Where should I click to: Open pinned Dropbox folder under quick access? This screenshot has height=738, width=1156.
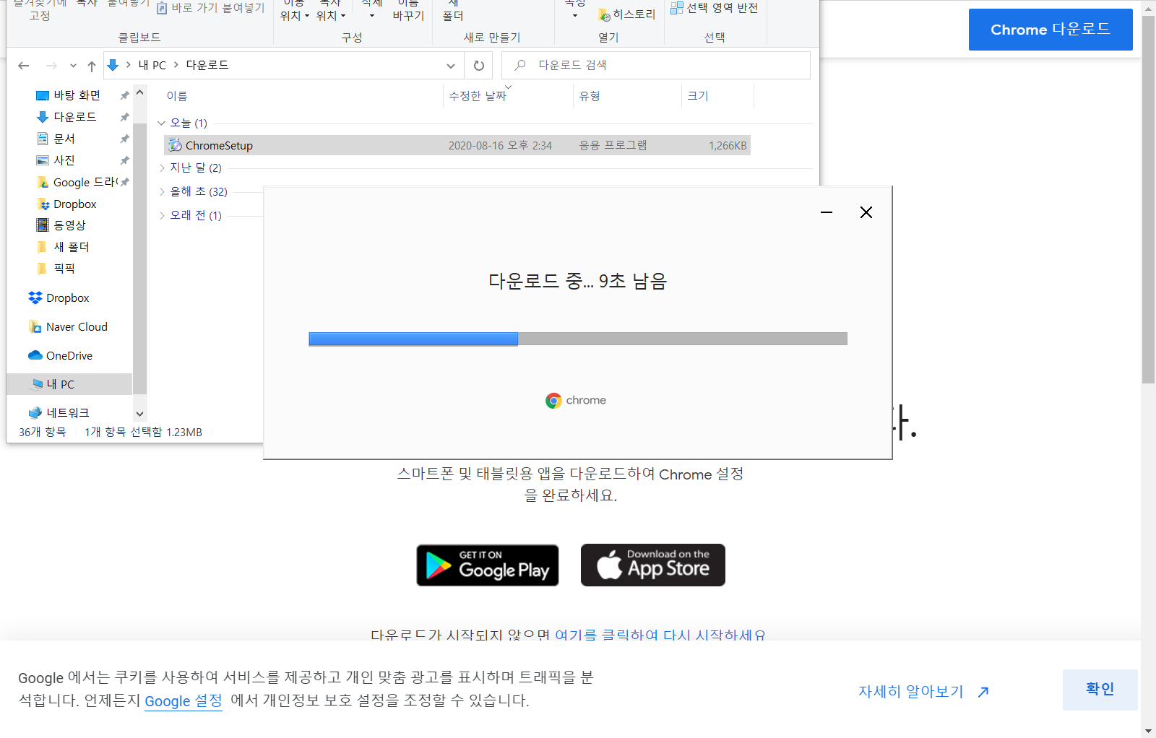click(74, 204)
